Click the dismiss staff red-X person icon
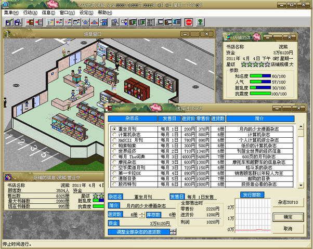This screenshot has width=313, height=249. [x=68, y=22]
